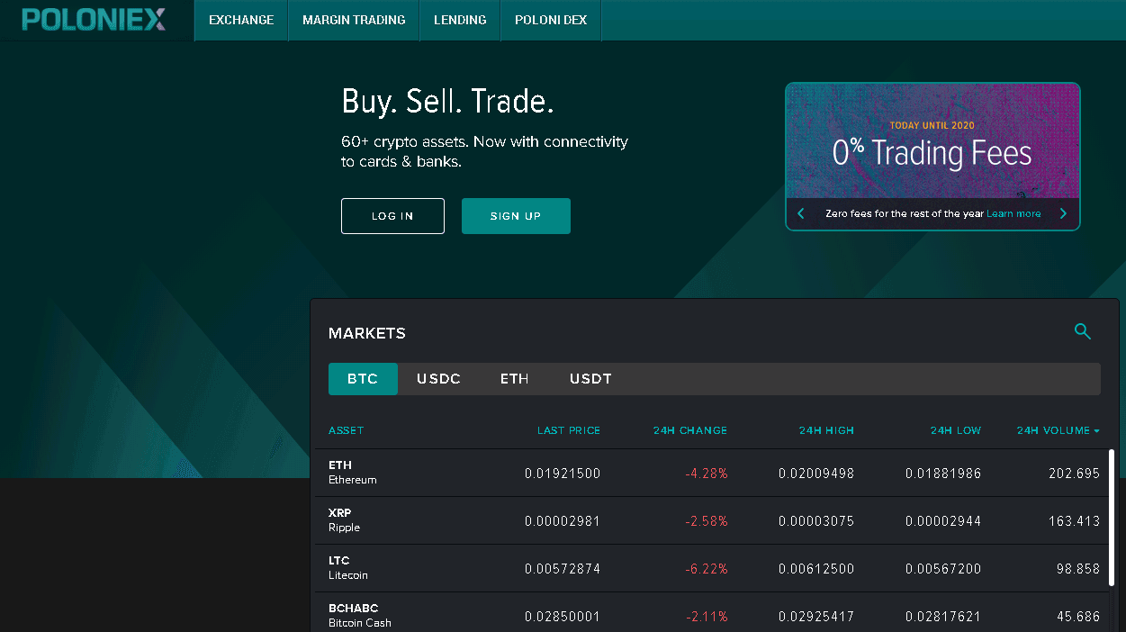Click 24H high value 0.02009498
This screenshot has width=1126, height=632.
tap(816, 474)
